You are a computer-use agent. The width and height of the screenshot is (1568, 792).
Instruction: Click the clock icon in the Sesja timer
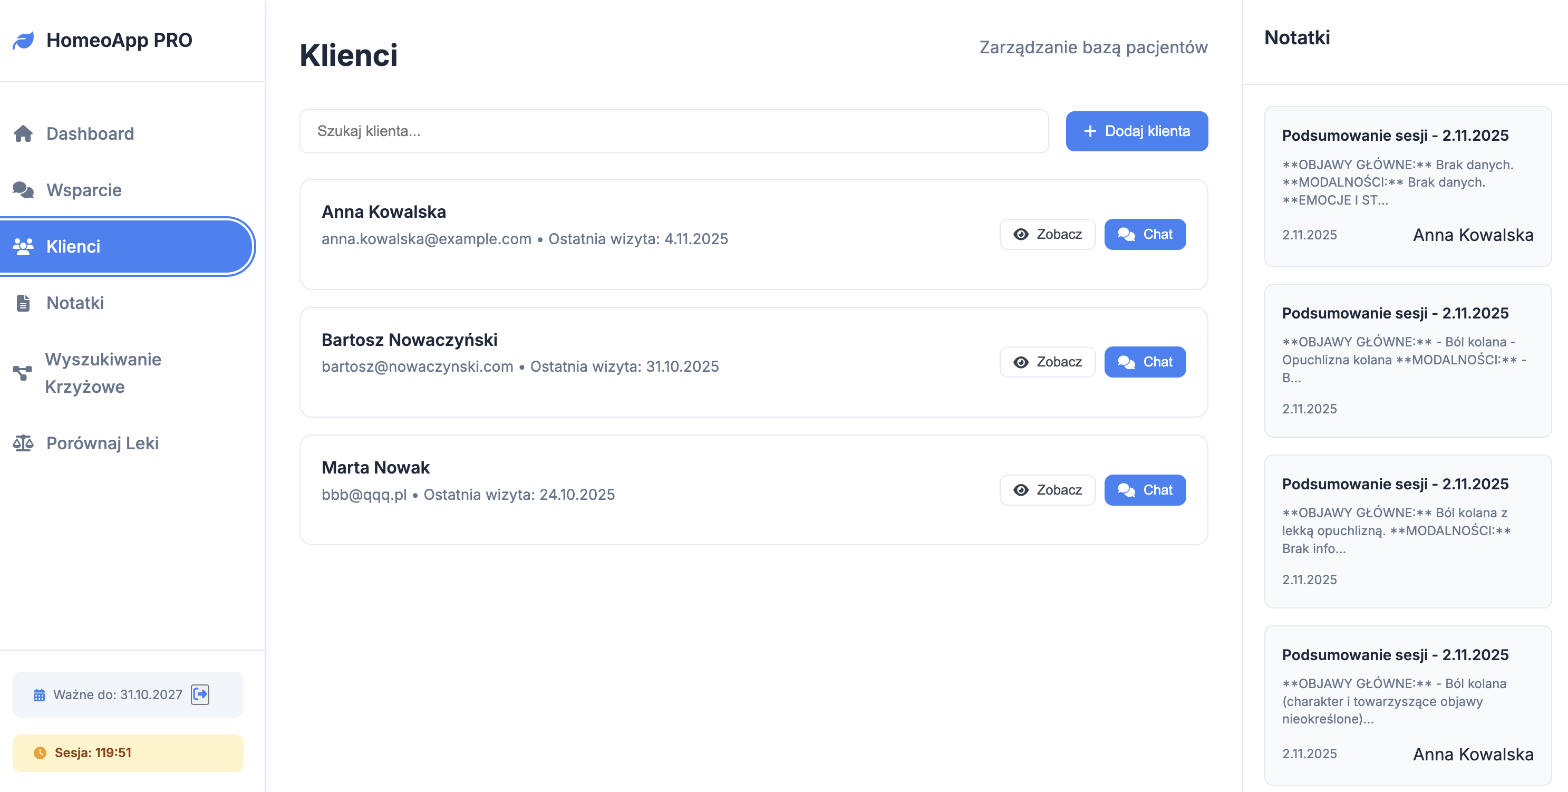tap(40, 752)
